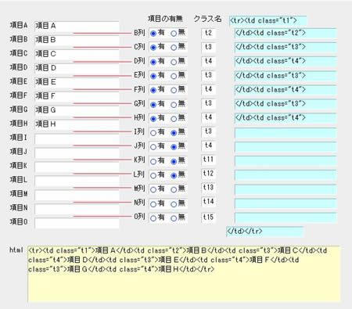Click the closing </td></tr> tag field
352x309 pixels.
[x=264, y=232]
